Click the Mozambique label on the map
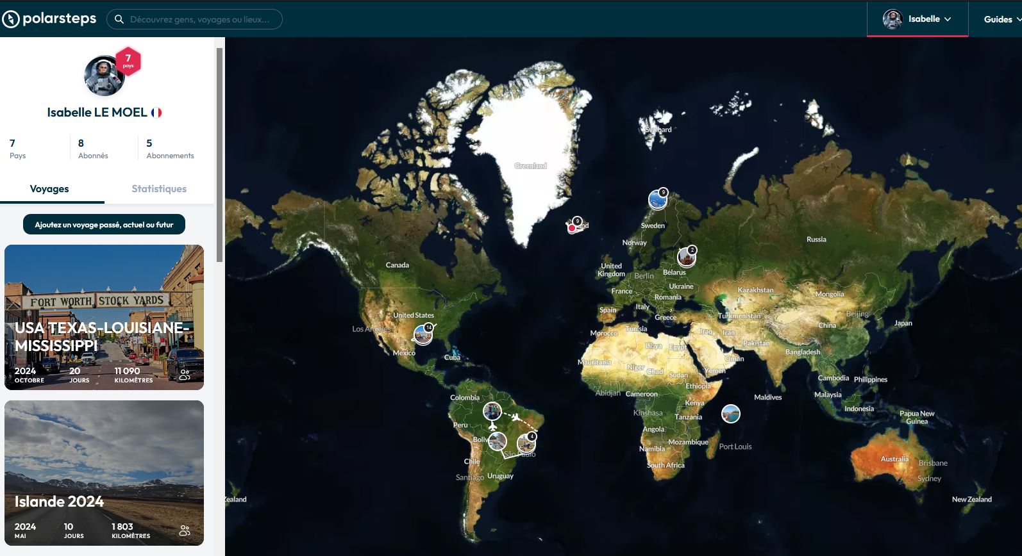 point(688,442)
